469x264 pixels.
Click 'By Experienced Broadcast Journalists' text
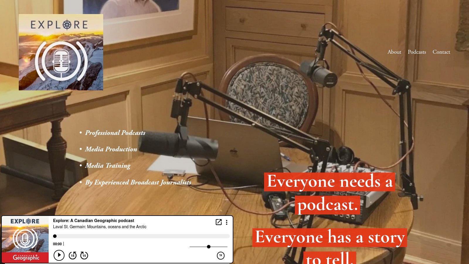click(138, 182)
